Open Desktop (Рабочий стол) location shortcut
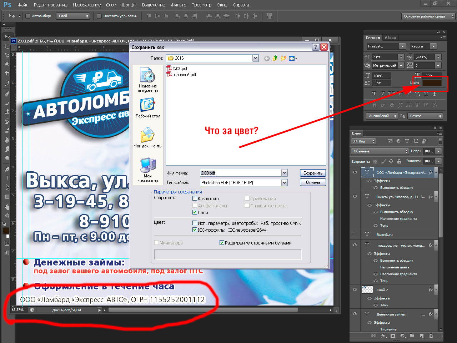The image size is (457, 343). coord(148,108)
